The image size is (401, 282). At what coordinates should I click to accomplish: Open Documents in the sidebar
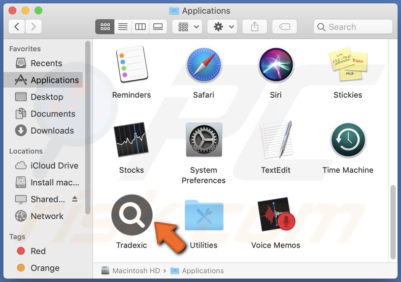coord(43,113)
